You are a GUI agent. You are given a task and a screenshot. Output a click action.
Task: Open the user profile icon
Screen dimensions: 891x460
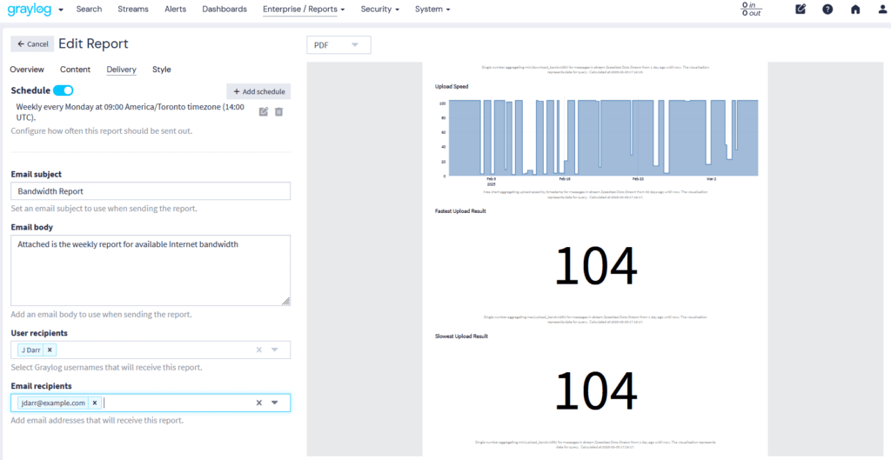(x=882, y=10)
